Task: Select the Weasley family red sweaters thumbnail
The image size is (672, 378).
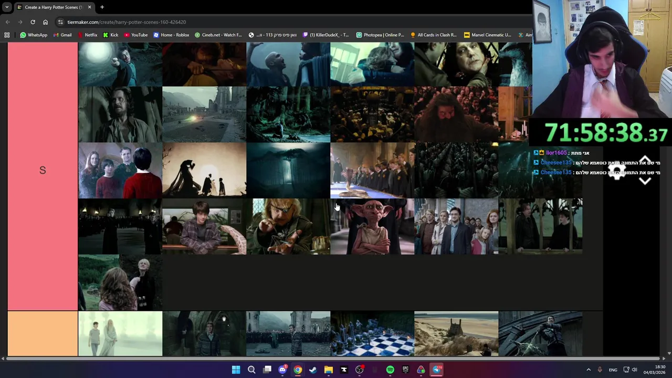Action: click(120, 170)
